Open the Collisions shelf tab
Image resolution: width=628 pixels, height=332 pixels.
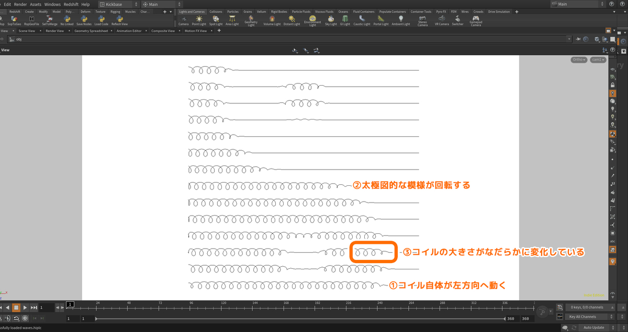click(216, 11)
